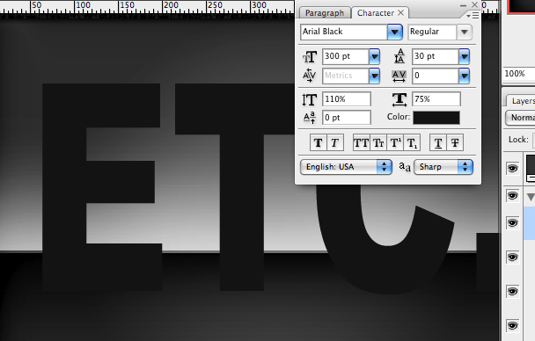Click the 100% zoom field in Navigator
This screenshot has width=535, height=341.
click(x=519, y=74)
